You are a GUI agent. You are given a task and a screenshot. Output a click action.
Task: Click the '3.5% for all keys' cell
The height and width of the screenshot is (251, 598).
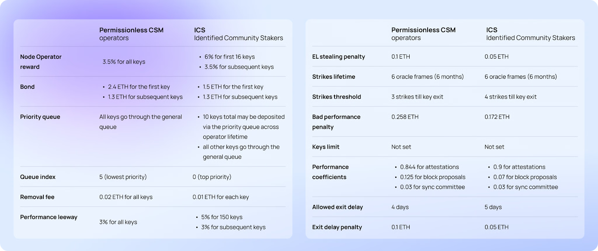pyautogui.click(x=124, y=62)
